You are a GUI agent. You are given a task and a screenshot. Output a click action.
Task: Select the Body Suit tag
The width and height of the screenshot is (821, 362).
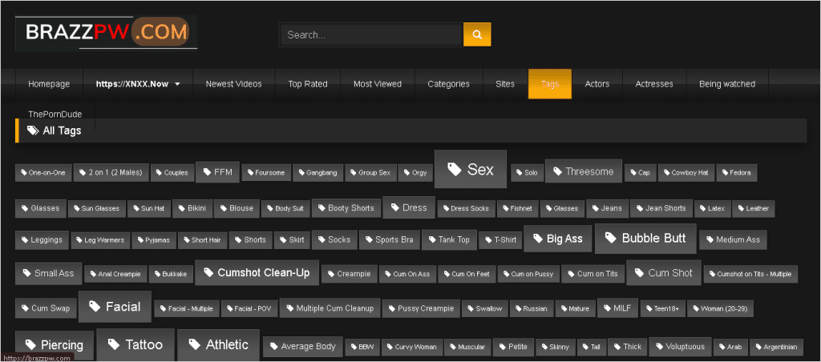pos(285,208)
